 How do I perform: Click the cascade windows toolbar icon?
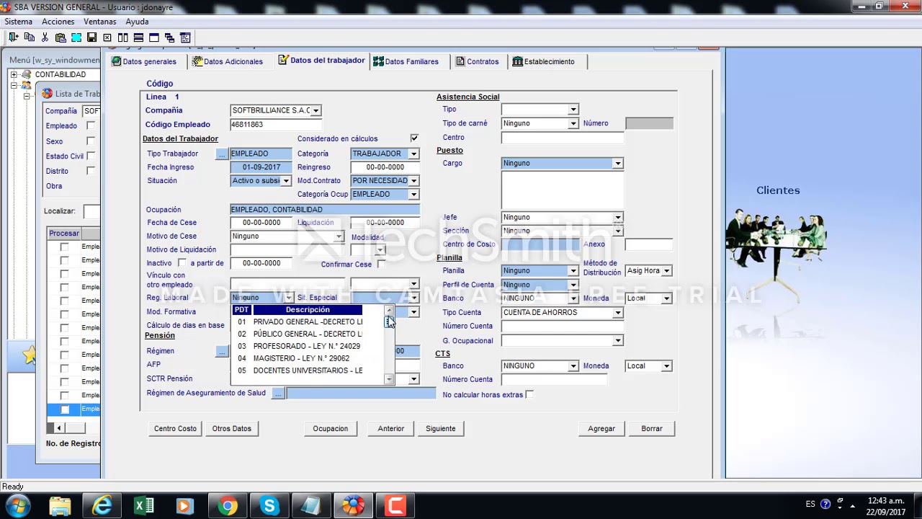click(169, 37)
